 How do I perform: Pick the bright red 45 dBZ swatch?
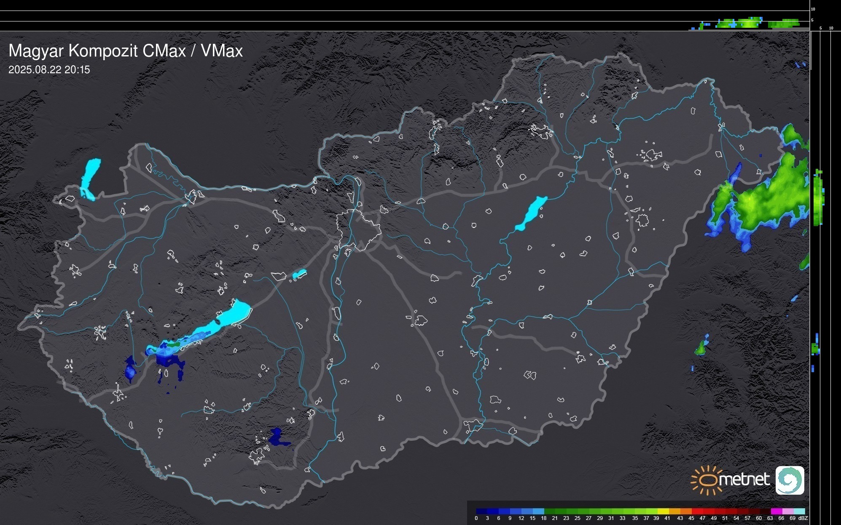point(697,512)
